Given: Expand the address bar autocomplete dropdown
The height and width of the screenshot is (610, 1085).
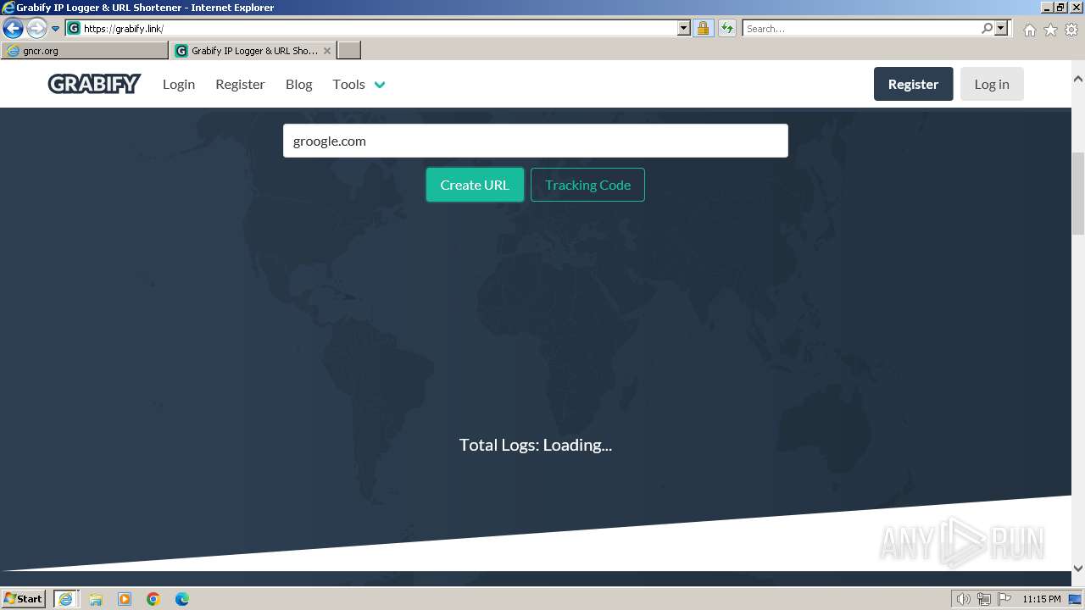Looking at the screenshot, I should click(684, 28).
